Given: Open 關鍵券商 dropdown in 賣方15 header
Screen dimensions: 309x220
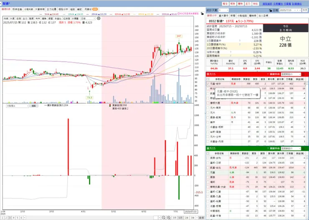Looking at the screenshot, I should click(291, 148).
